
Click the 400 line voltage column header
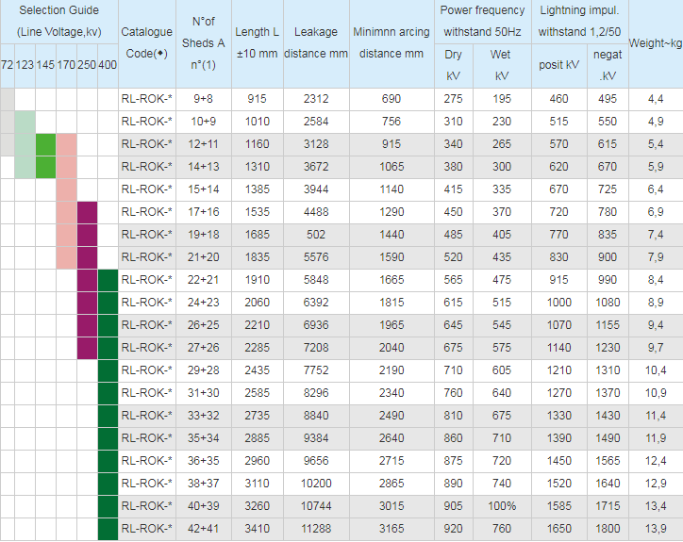tap(107, 65)
